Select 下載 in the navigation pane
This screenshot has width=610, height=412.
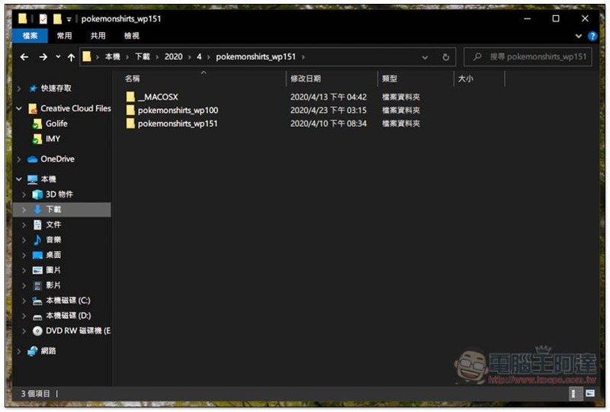tap(53, 209)
